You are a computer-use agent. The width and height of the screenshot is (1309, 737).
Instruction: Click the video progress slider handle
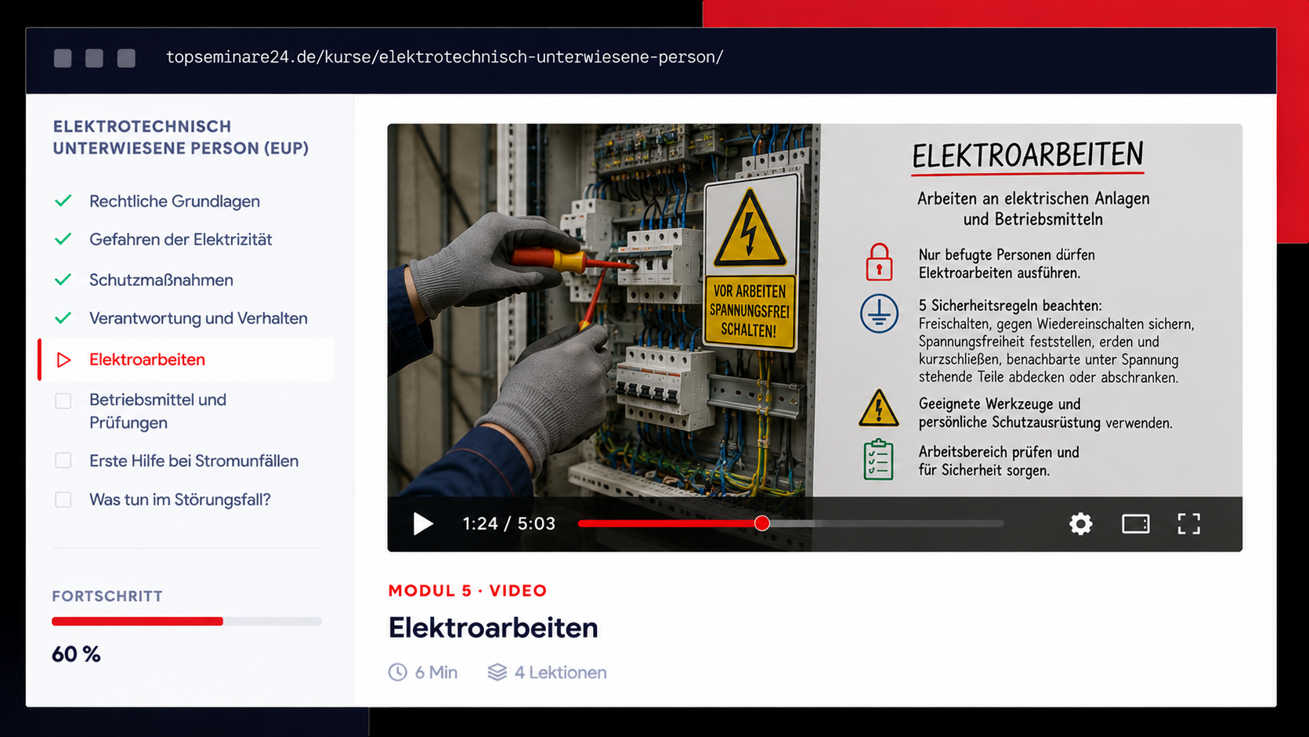761,523
